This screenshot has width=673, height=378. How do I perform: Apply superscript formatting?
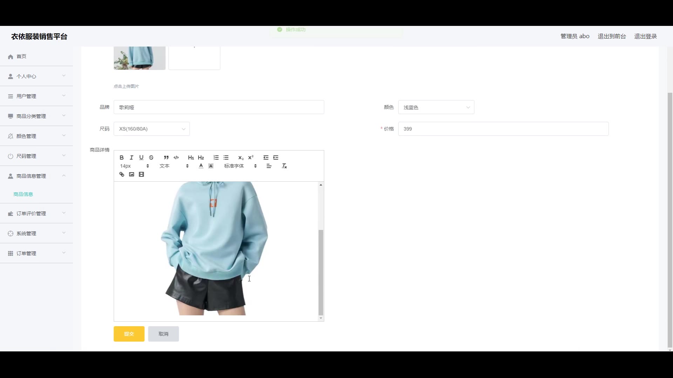pos(251,157)
